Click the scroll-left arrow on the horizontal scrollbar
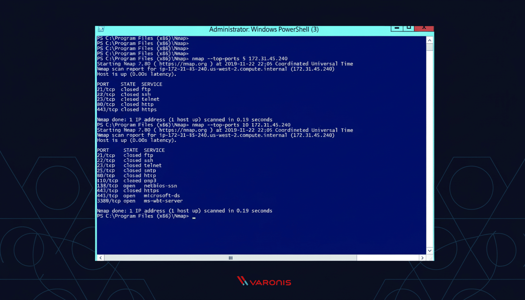The height and width of the screenshot is (300, 525). (x=100, y=258)
